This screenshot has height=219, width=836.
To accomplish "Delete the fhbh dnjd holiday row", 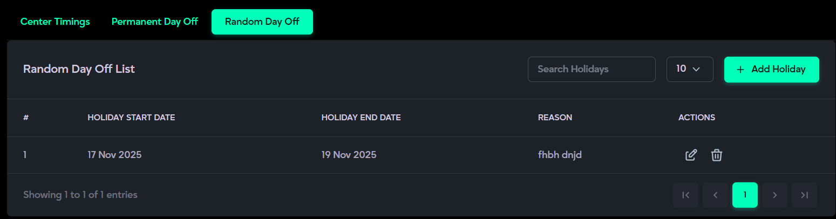I will coord(716,155).
